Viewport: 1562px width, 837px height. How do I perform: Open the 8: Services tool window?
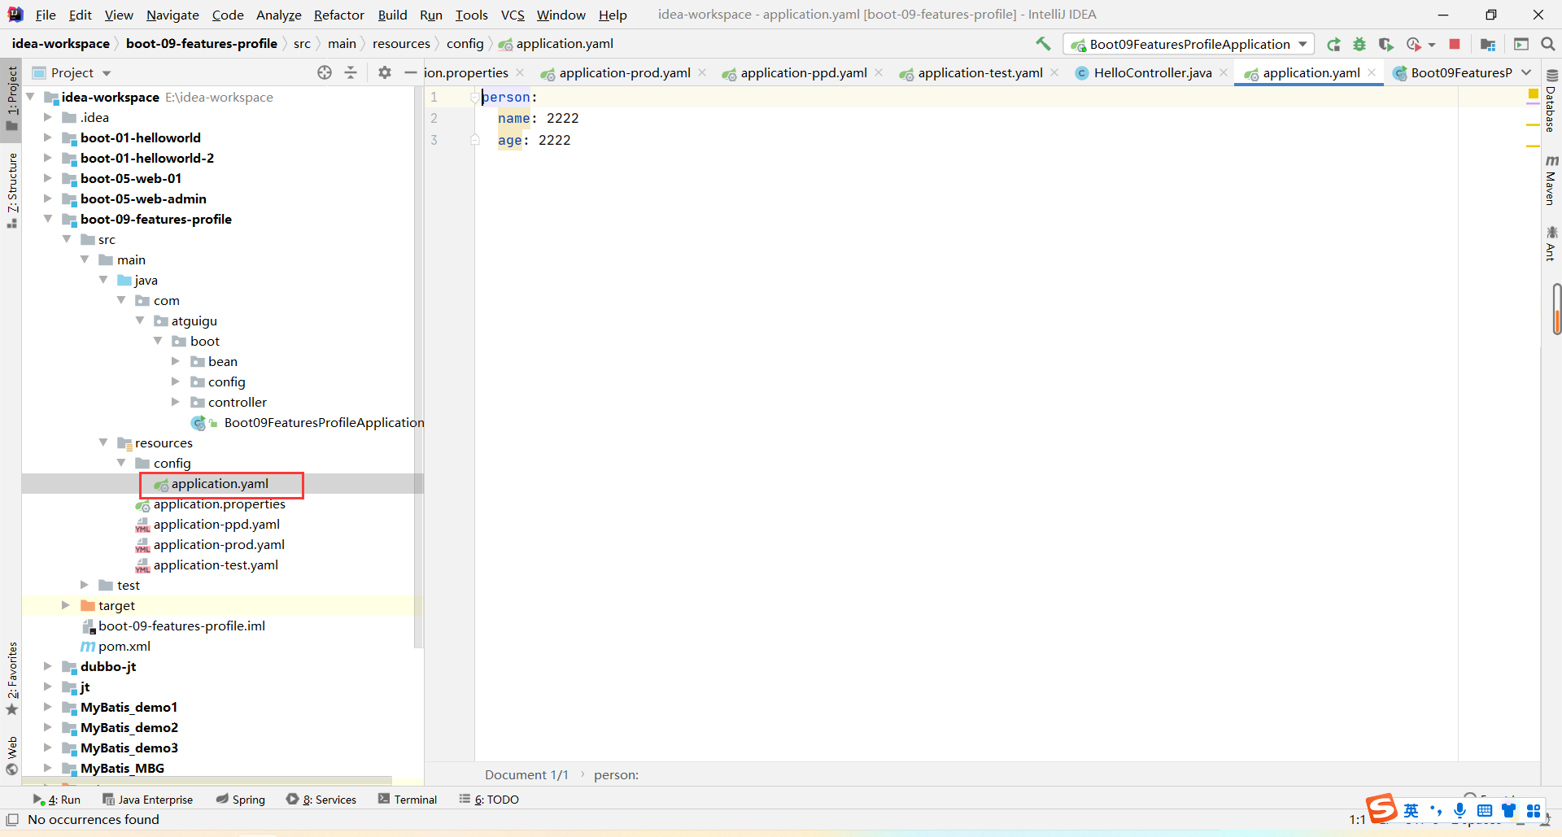pyautogui.click(x=321, y=800)
